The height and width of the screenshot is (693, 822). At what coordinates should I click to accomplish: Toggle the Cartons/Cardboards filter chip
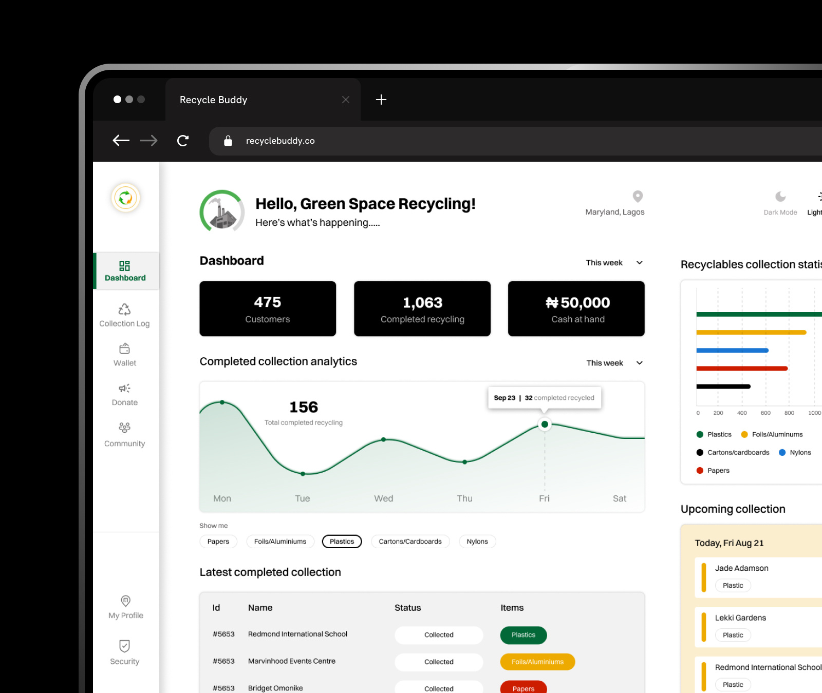click(x=410, y=542)
